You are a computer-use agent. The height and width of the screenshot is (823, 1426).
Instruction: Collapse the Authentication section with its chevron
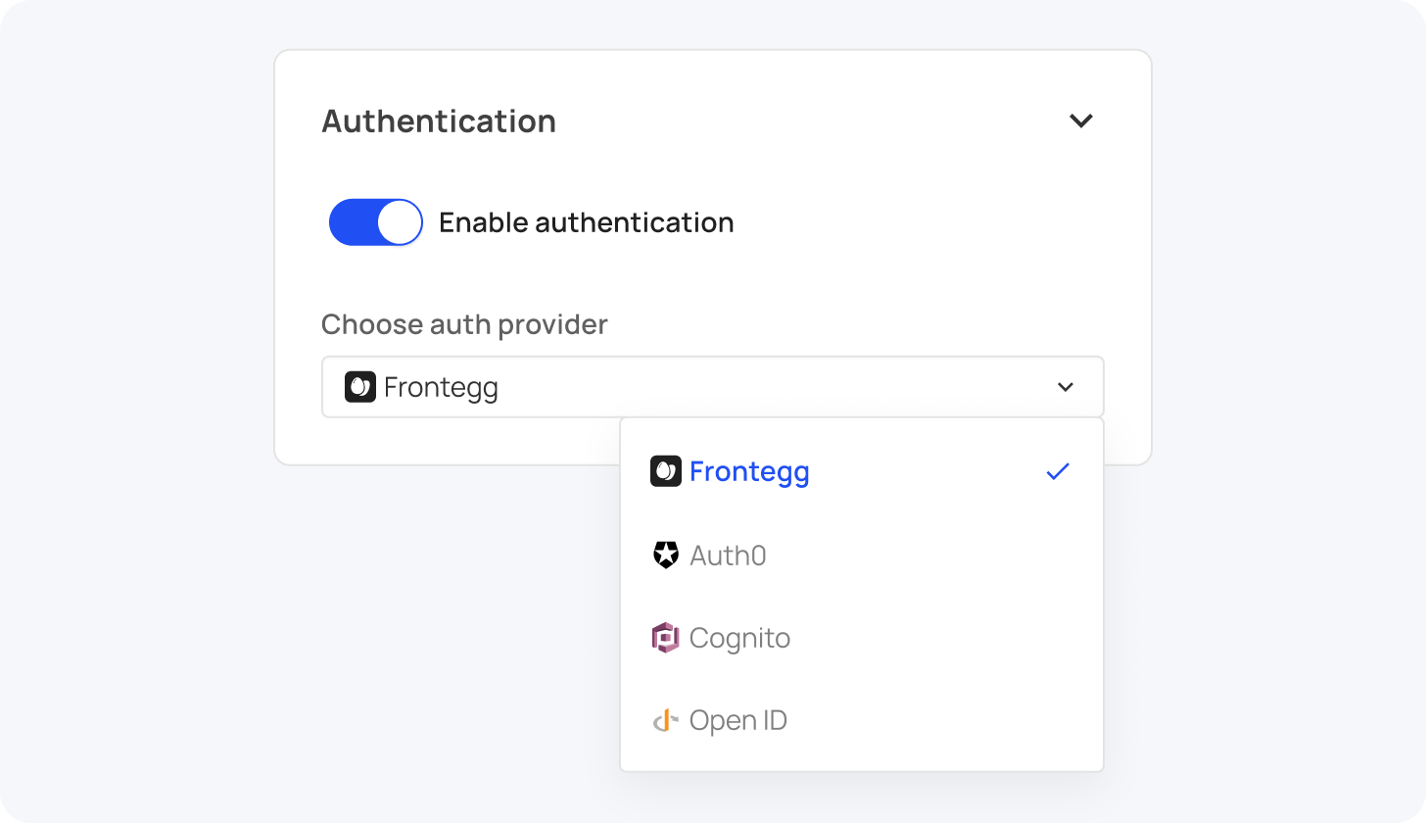point(1080,121)
